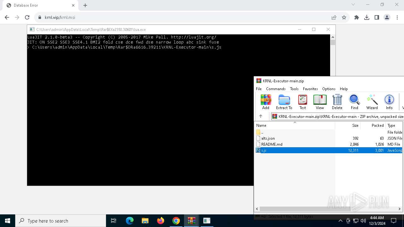
Task: Open the Chrome Extensions puzzle icon
Action: (357, 17)
